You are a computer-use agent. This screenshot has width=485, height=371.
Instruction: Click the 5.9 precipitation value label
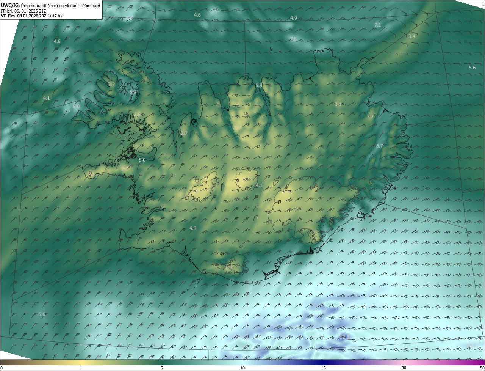259,86
